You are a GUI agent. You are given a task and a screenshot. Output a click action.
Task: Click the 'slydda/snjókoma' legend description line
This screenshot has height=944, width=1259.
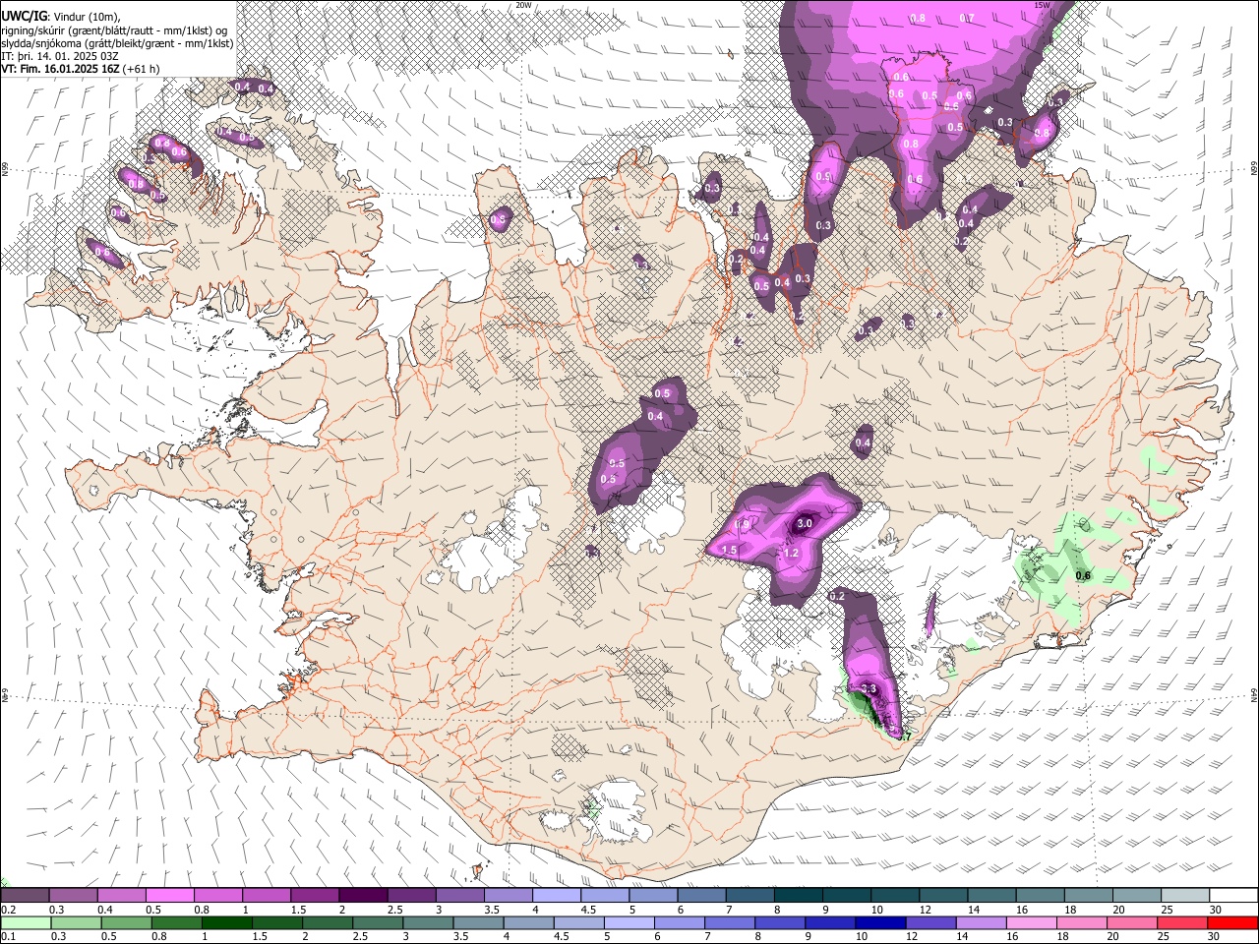pyautogui.click(x=118, y=43)
